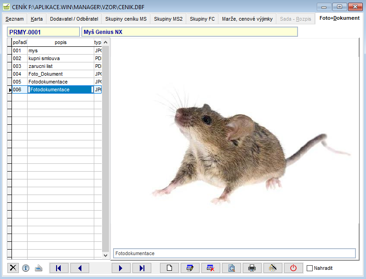
Task: Select the Foto+Dokument tab
Action: tap(339, 18)
